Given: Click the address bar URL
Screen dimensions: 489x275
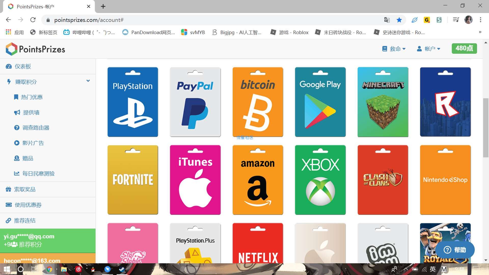Looking at the screenshot, I should (x=89, y=20).
